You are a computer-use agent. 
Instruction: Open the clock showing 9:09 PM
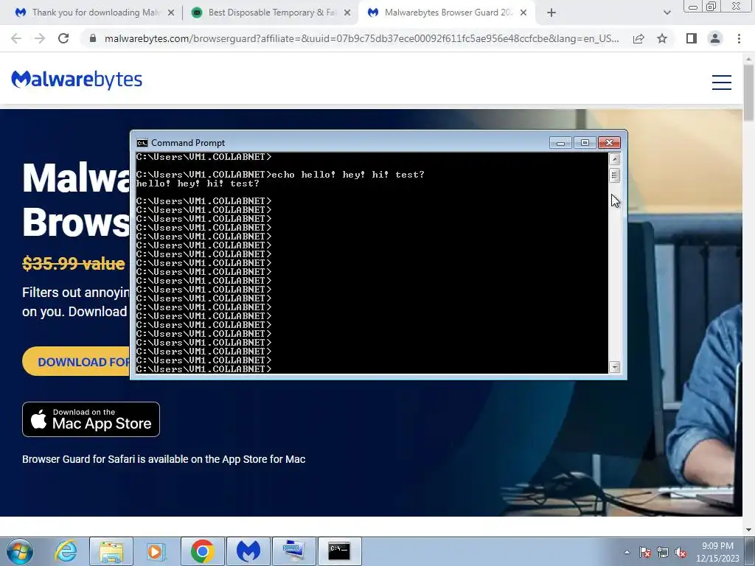coord(717,552)
